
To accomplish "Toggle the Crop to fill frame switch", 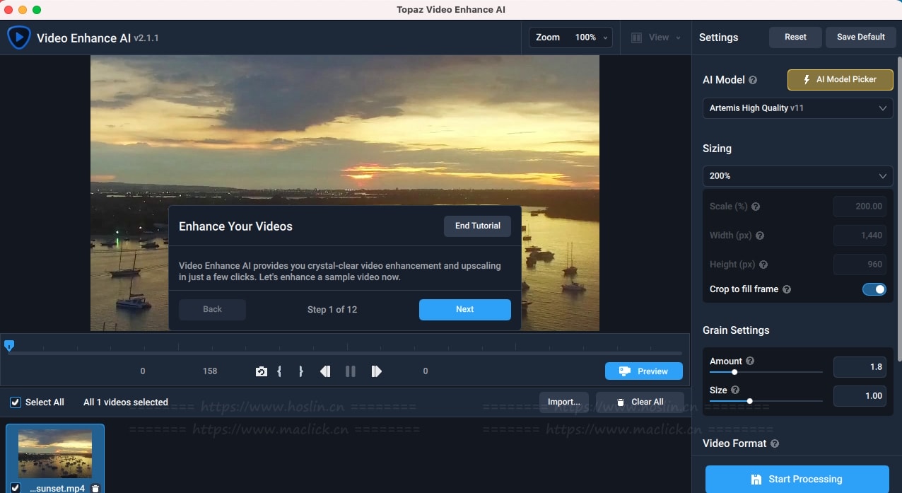I will click(874, 289).
